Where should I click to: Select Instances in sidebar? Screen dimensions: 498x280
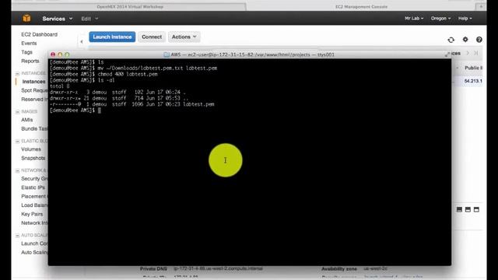(x=33, y=82)
